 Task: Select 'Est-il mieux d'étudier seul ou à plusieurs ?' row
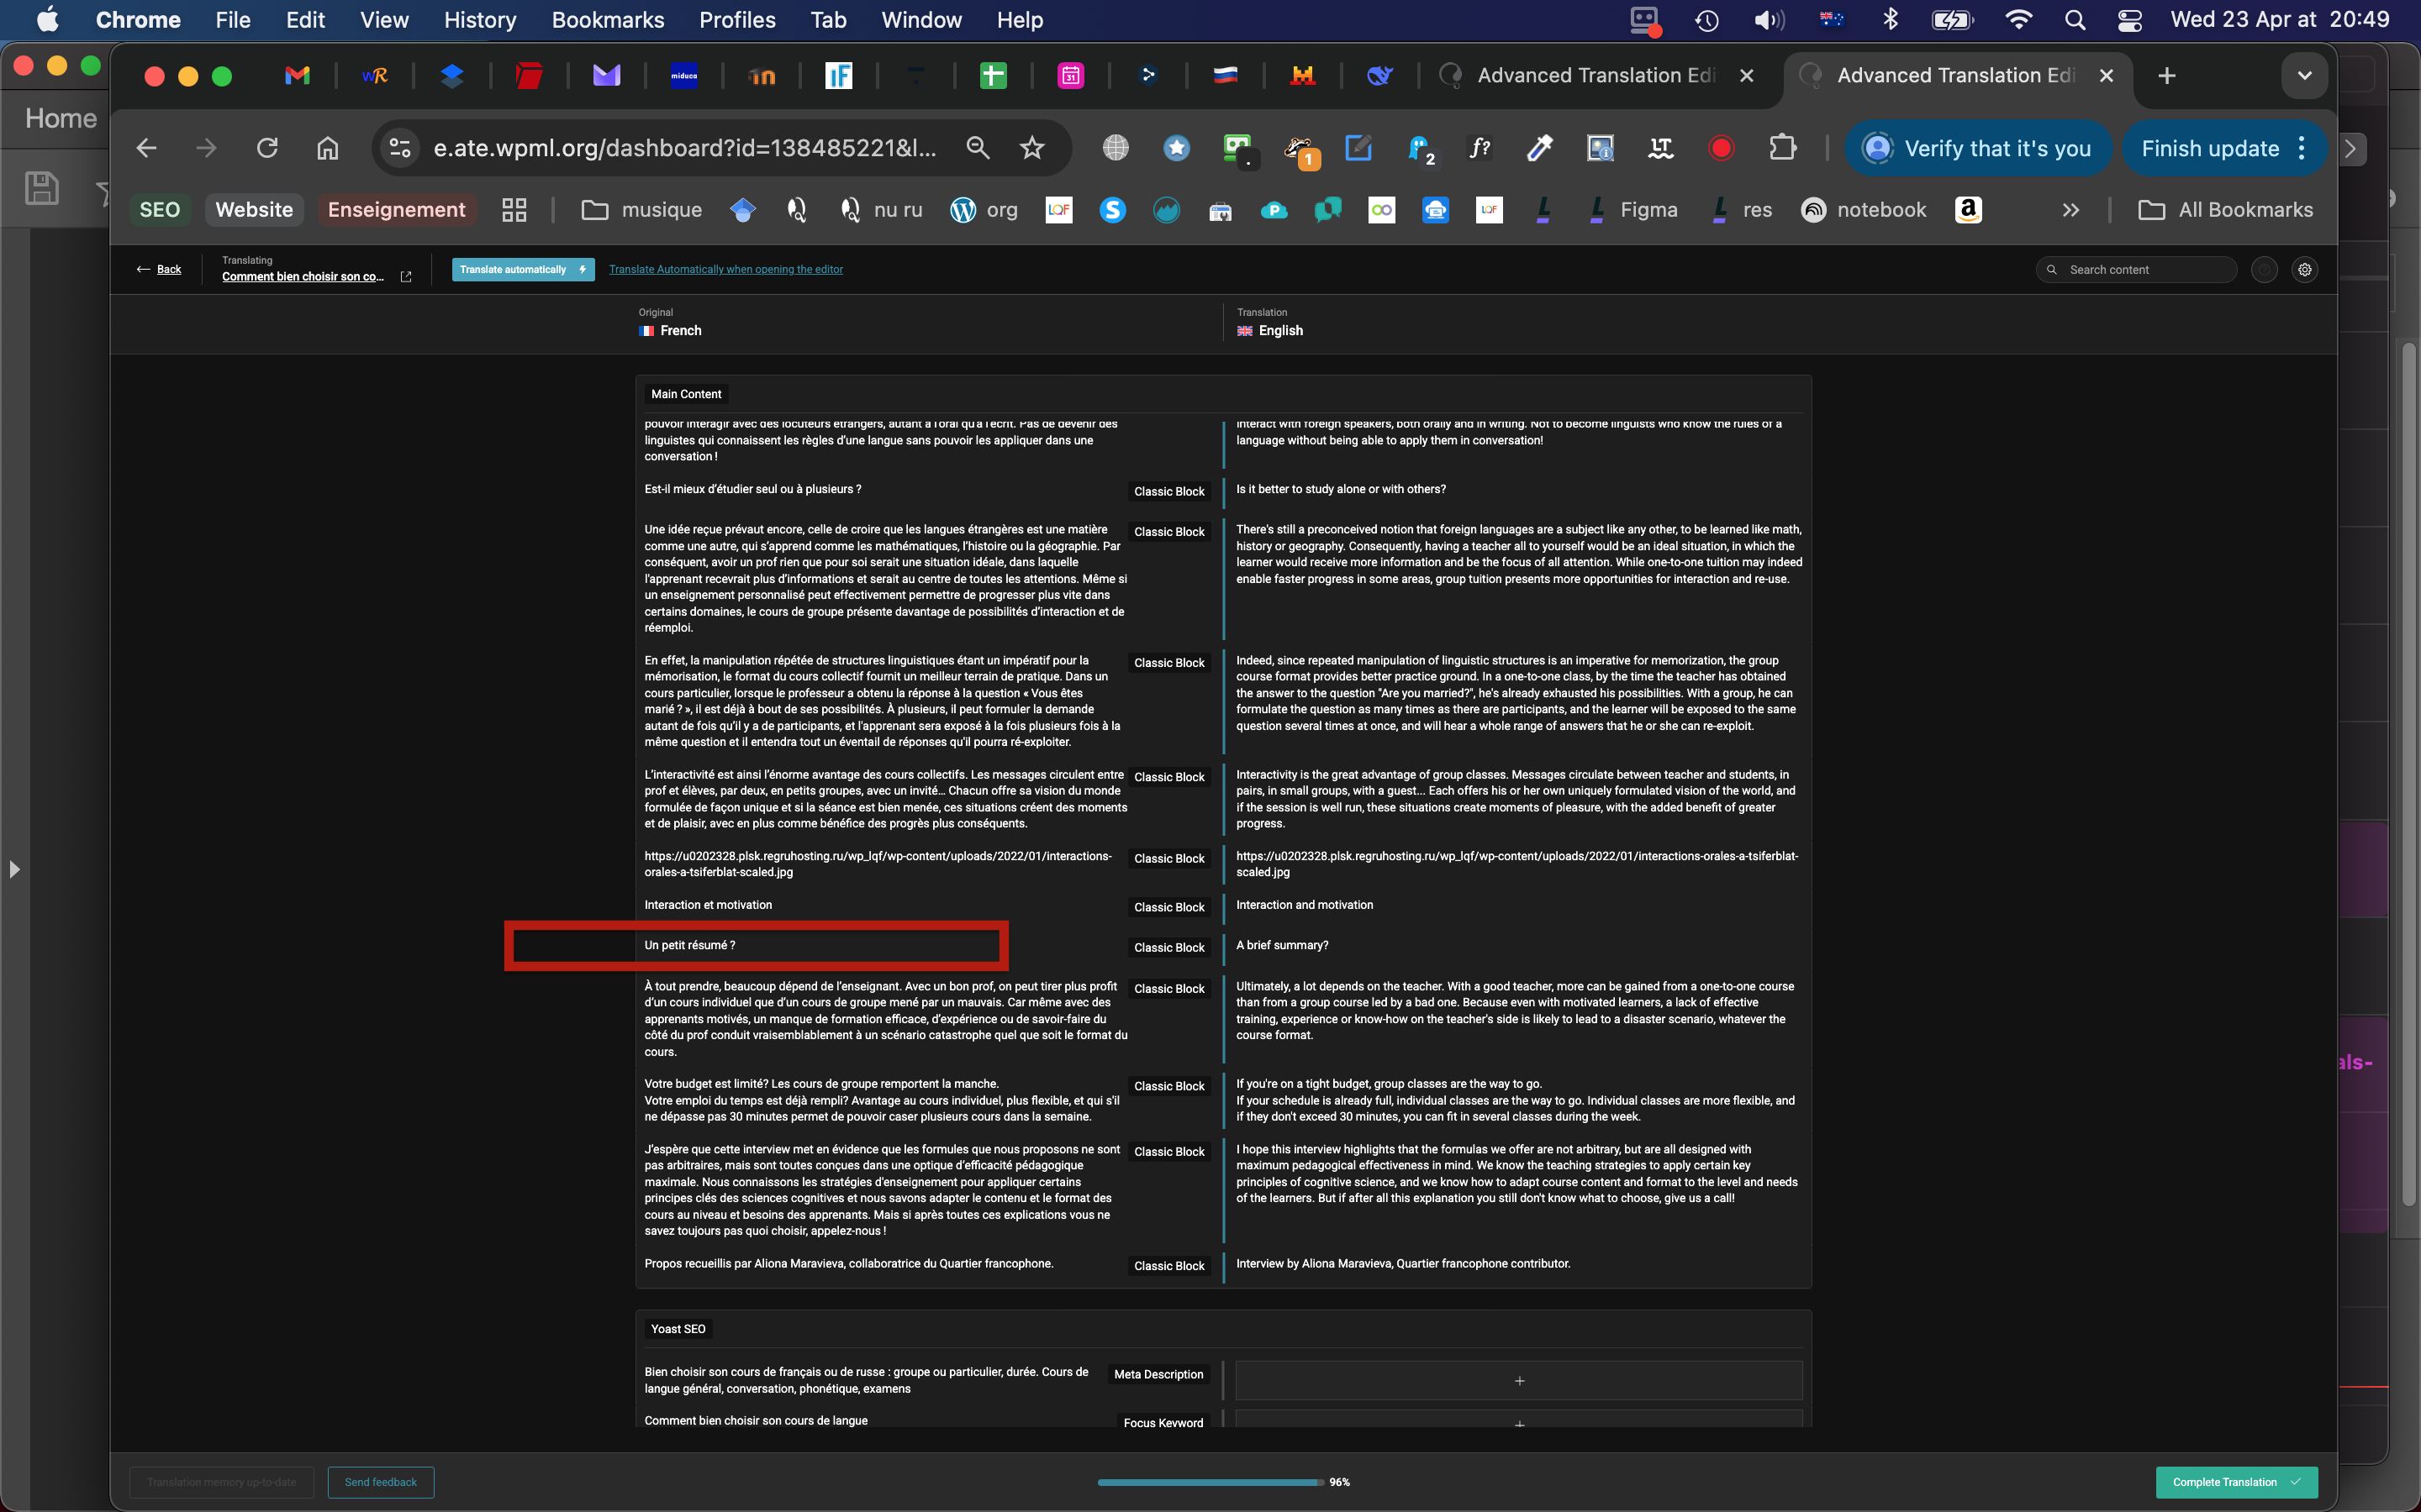point(752,489)
